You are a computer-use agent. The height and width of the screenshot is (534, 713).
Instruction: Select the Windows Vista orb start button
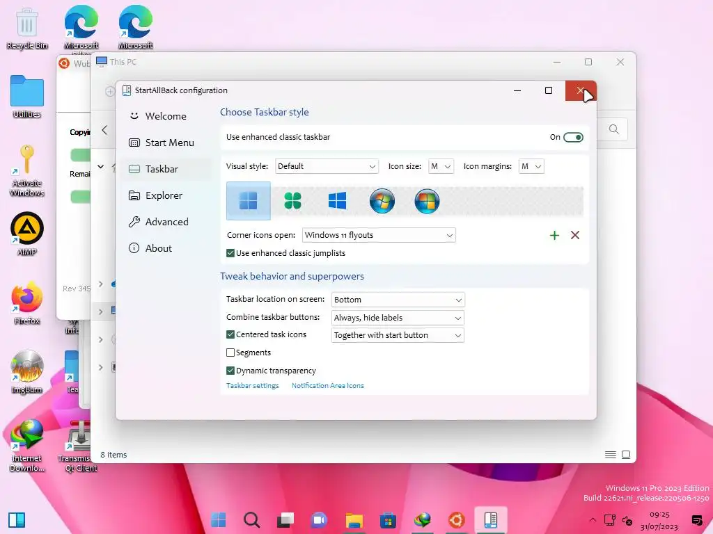click(427, 201)
